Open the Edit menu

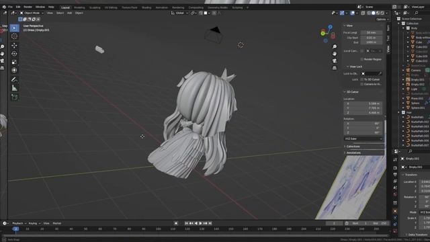point(18,7)
